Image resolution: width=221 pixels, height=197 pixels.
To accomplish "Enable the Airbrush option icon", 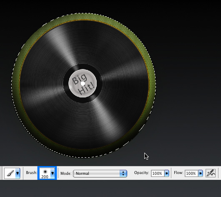I will 211,173.
